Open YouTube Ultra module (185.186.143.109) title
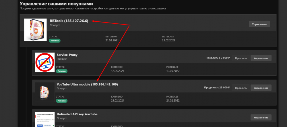 [87, 84]
